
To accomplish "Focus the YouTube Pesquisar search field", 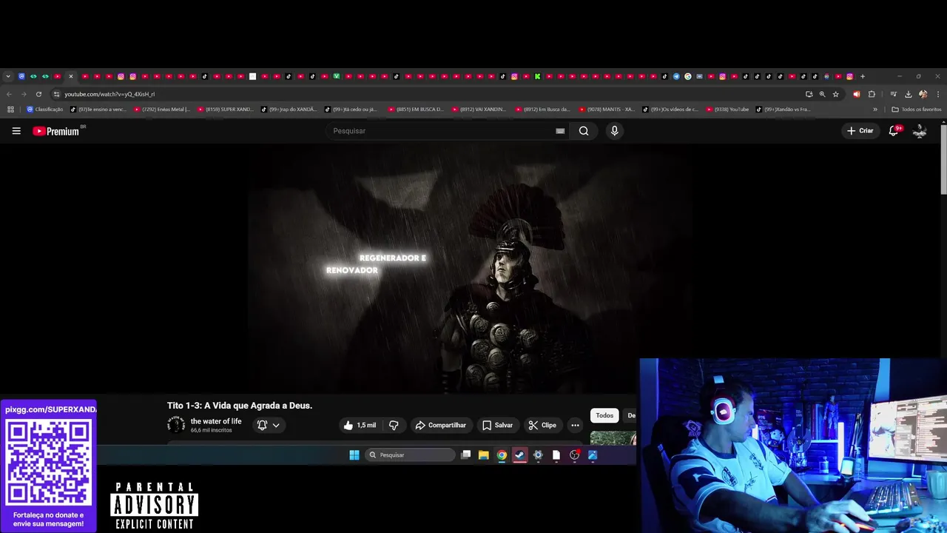I will point(441,131).
